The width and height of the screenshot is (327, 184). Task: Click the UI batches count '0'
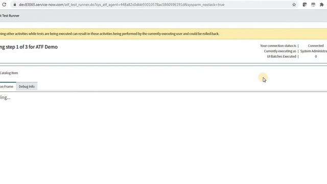point(316,57)
